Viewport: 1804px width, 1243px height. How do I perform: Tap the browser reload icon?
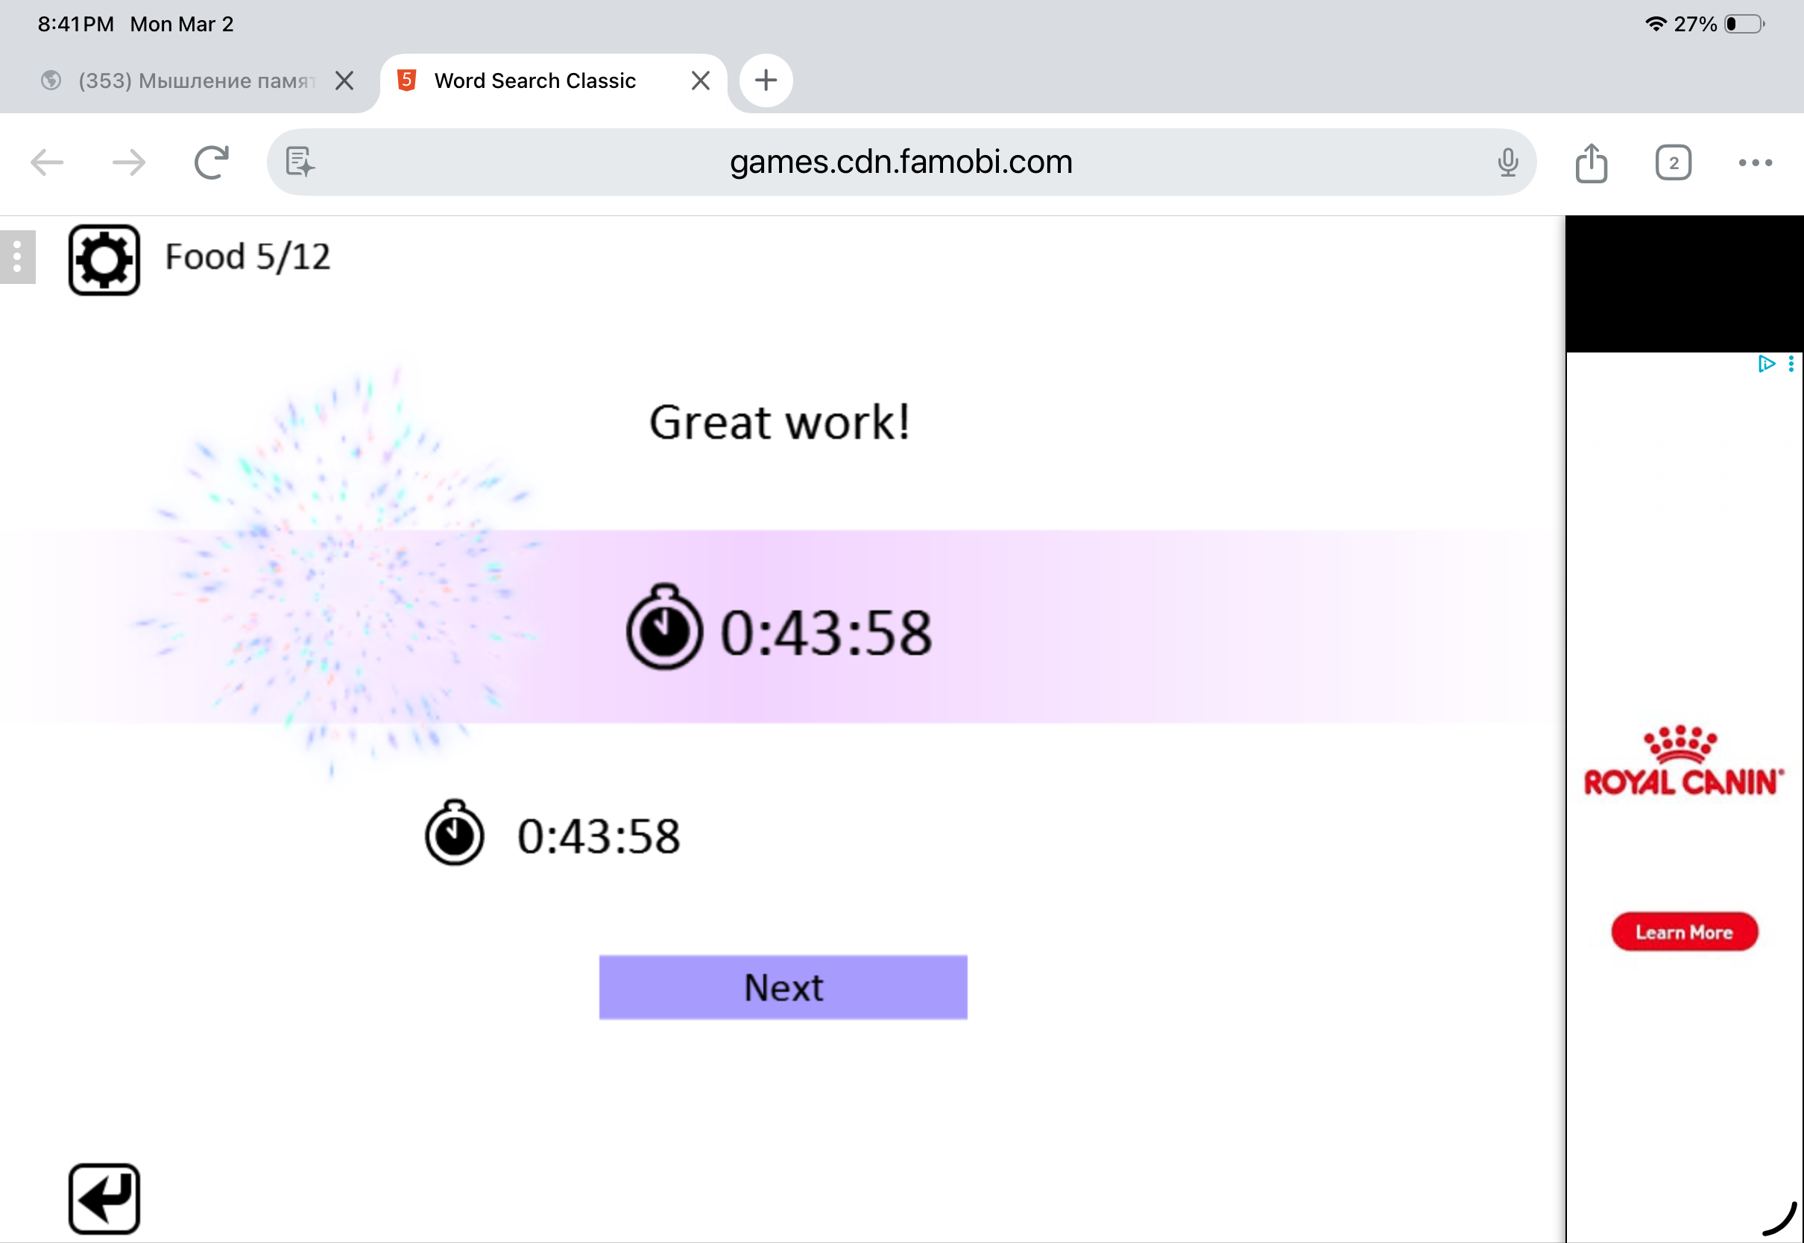[x=211, y=162]
